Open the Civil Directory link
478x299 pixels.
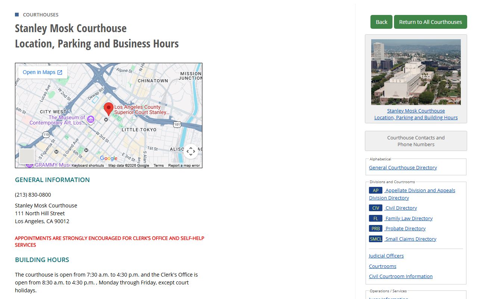401,208
